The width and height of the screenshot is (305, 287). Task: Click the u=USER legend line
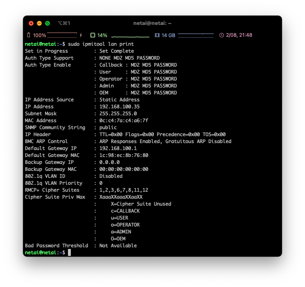click(x=120, y=218)
